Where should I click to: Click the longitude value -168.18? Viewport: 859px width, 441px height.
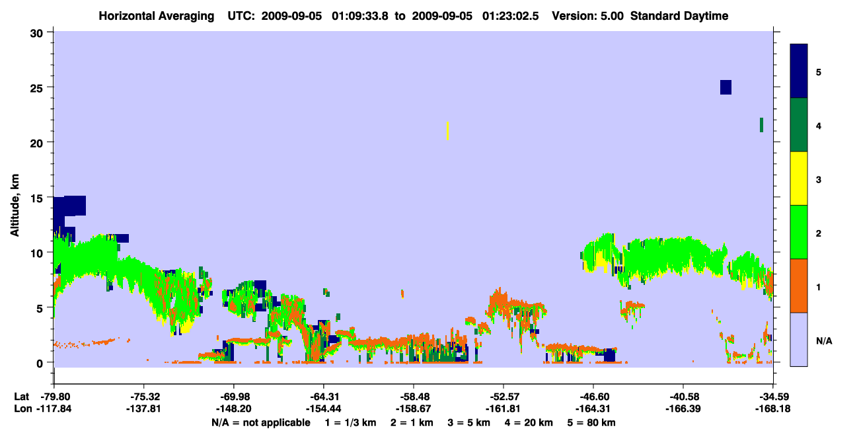click(773, 409)
